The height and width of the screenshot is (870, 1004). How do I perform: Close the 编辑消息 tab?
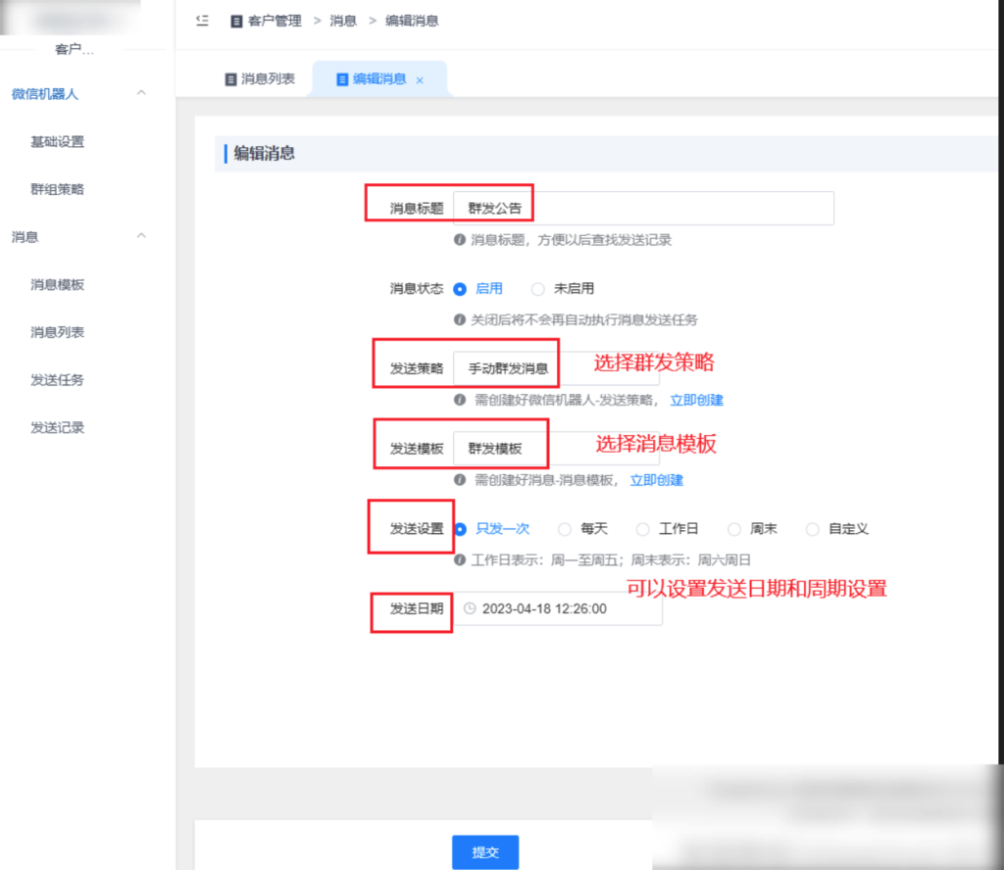pyautogui.click(x=420, y=79)
